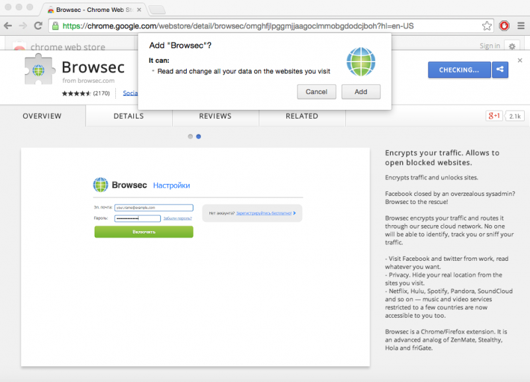
Task: Click the Browsec globe in dialog
Action: (360, 62)
